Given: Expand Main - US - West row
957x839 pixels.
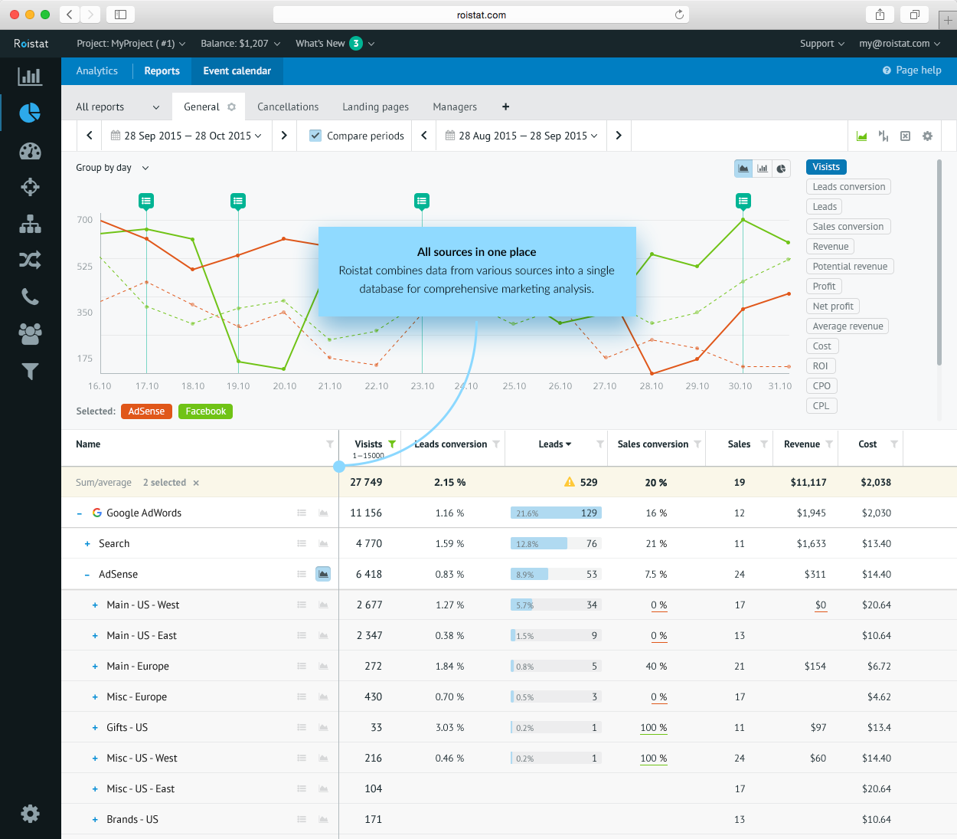Looking at the screenshot, I should click(x=95, y=605).
